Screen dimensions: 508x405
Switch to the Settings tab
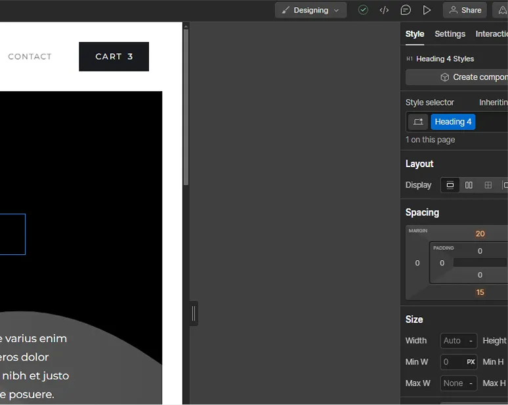450,34
